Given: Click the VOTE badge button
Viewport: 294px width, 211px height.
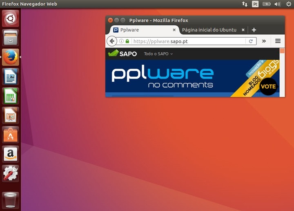Looking at the screenshot, I should [268, 87].
